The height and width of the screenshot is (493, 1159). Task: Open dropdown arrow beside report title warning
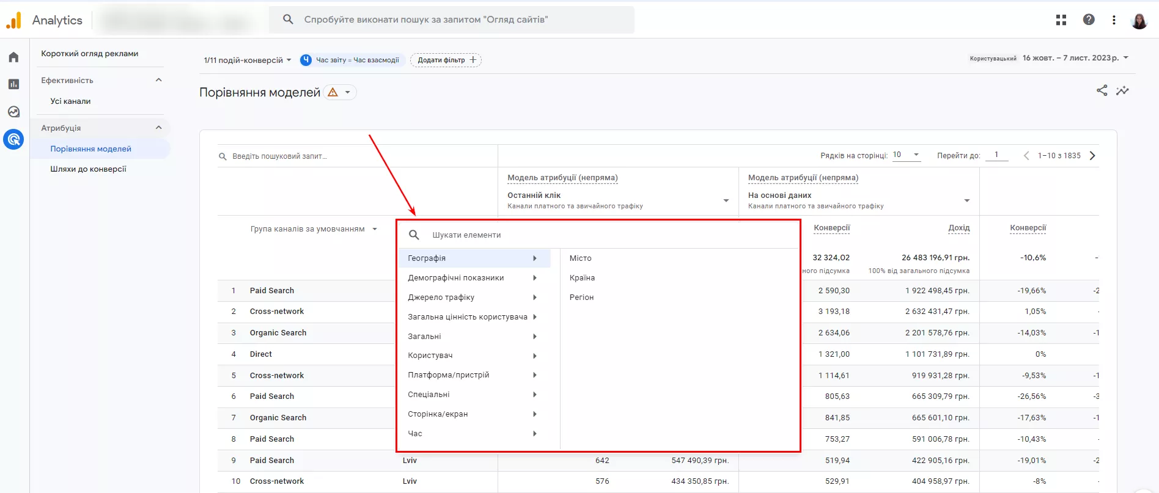pos(348,92)
